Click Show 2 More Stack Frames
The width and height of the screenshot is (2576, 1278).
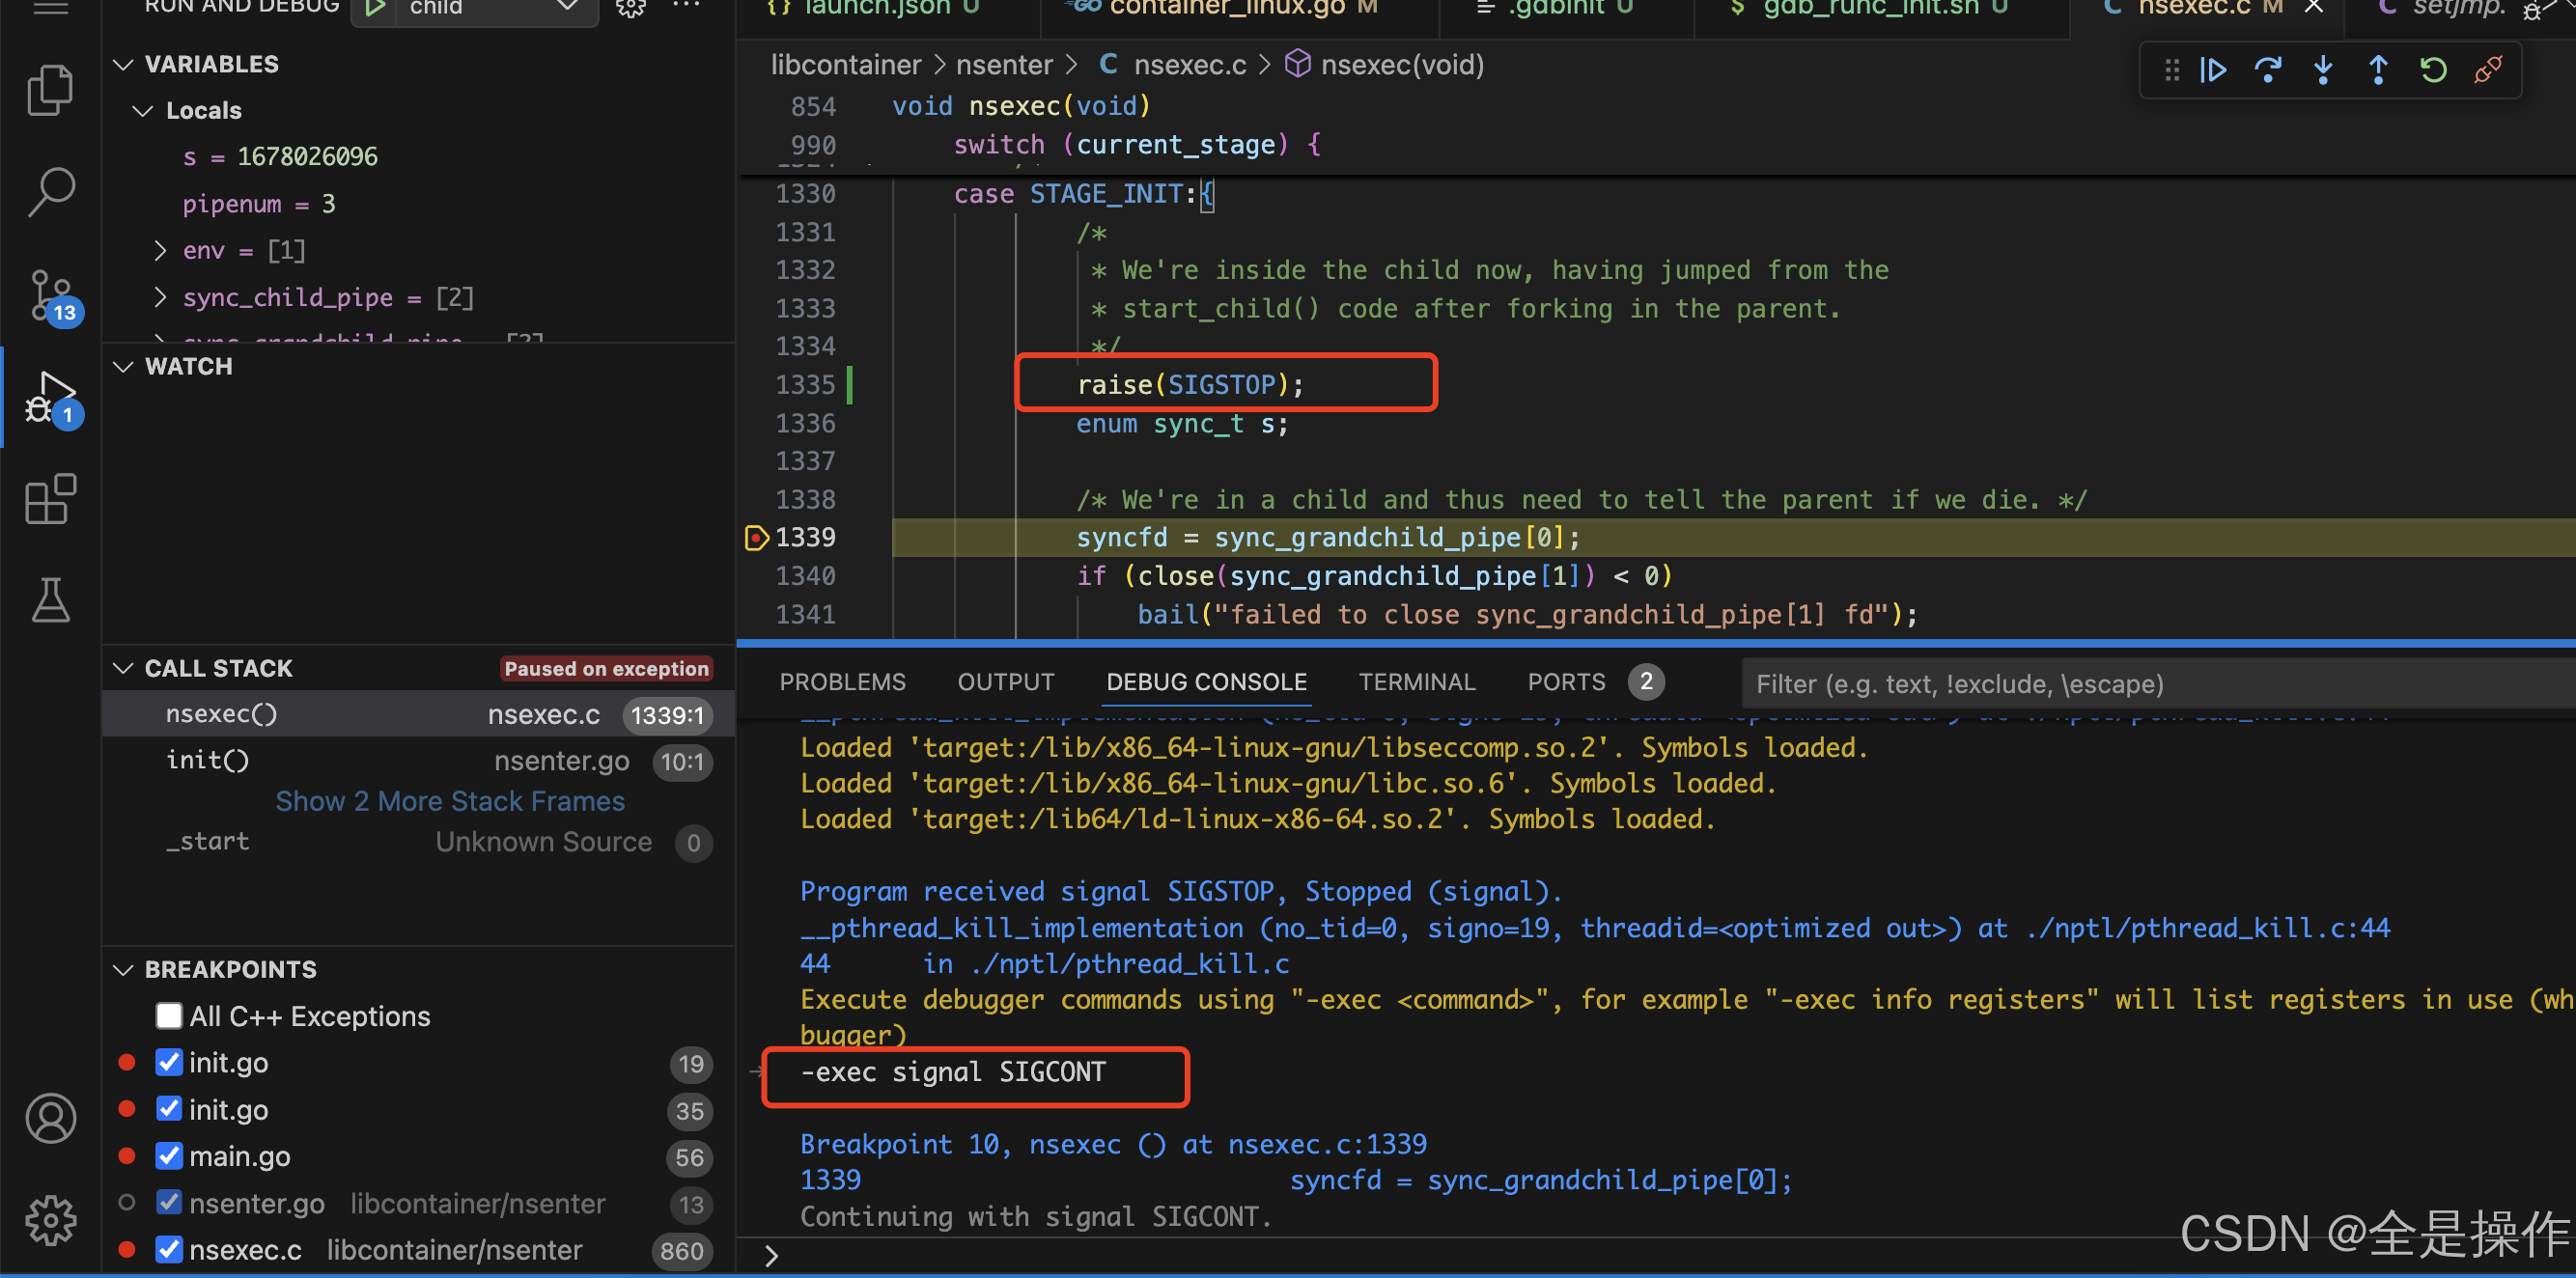coord(450,801)
